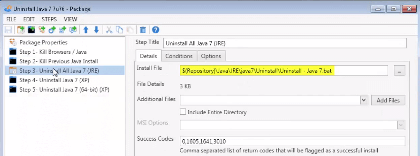Open the STEPS menu
The width and height of the screenshot is (420, 156).
tap(49, 19)
